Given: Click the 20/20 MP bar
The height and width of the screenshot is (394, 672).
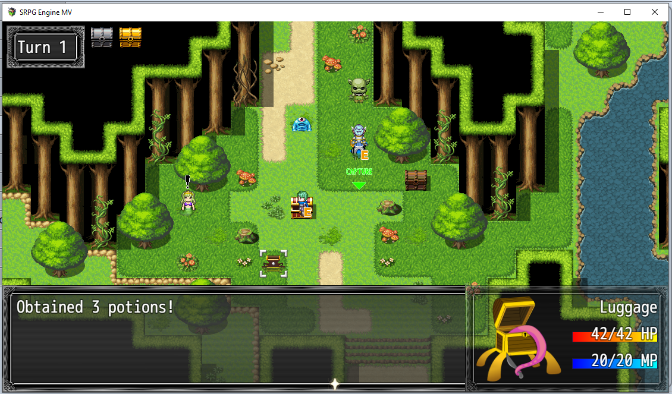Looking at the screenshot, I should [x=614, y=361].
